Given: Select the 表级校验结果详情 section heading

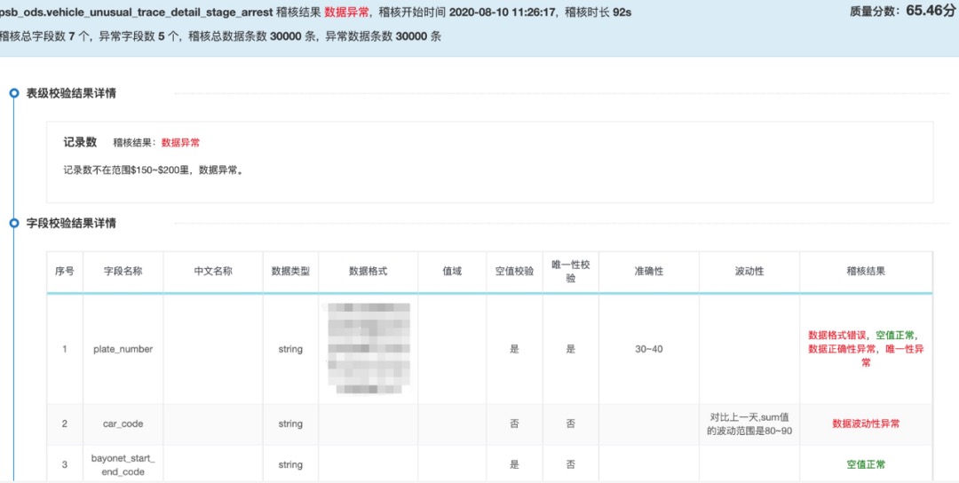Looking at the screenshot, I should point(71,93).
